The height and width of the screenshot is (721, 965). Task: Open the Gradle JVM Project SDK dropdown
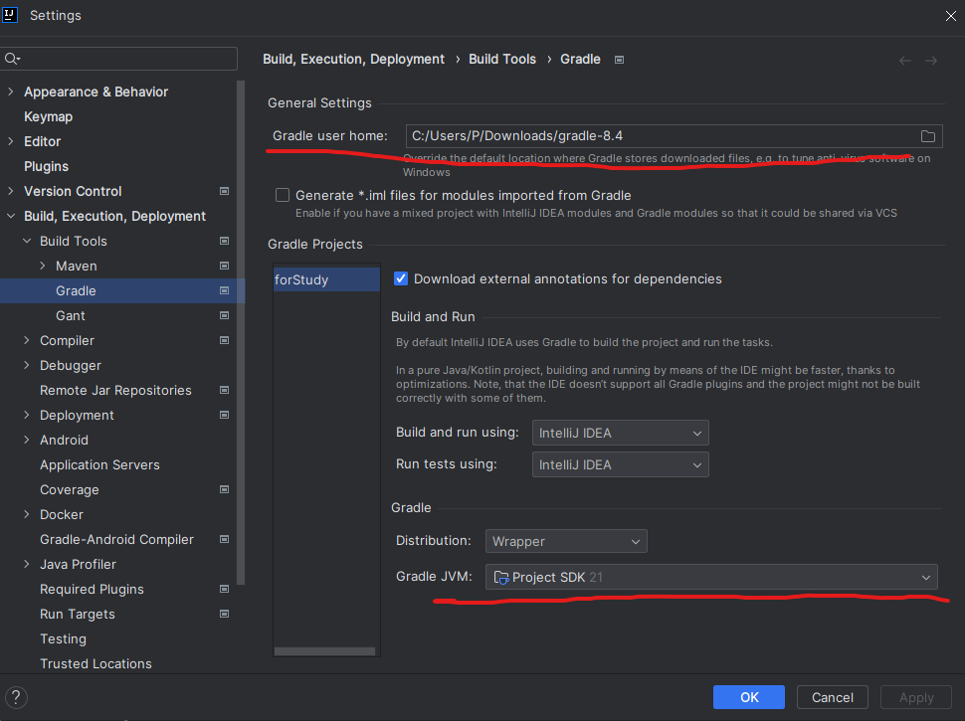coord(711,577)
